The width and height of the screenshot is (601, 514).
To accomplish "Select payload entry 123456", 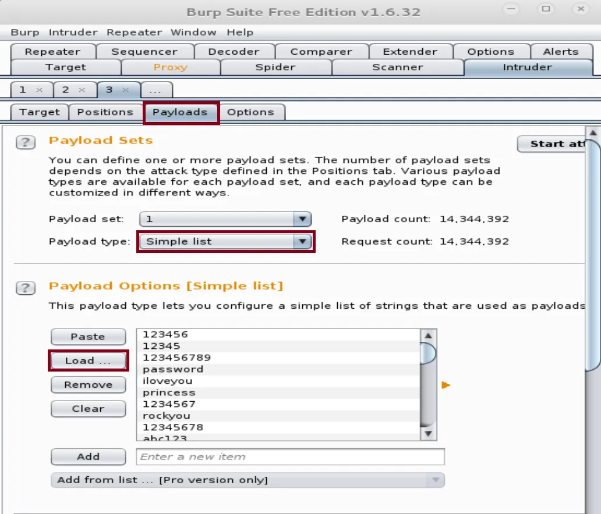I will (x=278, y=334).
